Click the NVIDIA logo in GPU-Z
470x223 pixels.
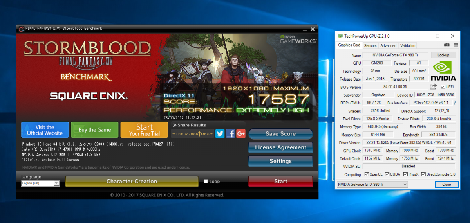coord(443,70)
